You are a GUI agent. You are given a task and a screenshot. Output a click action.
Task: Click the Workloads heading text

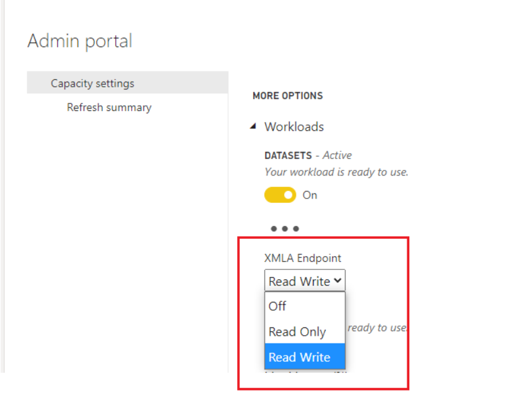(294, 126)
